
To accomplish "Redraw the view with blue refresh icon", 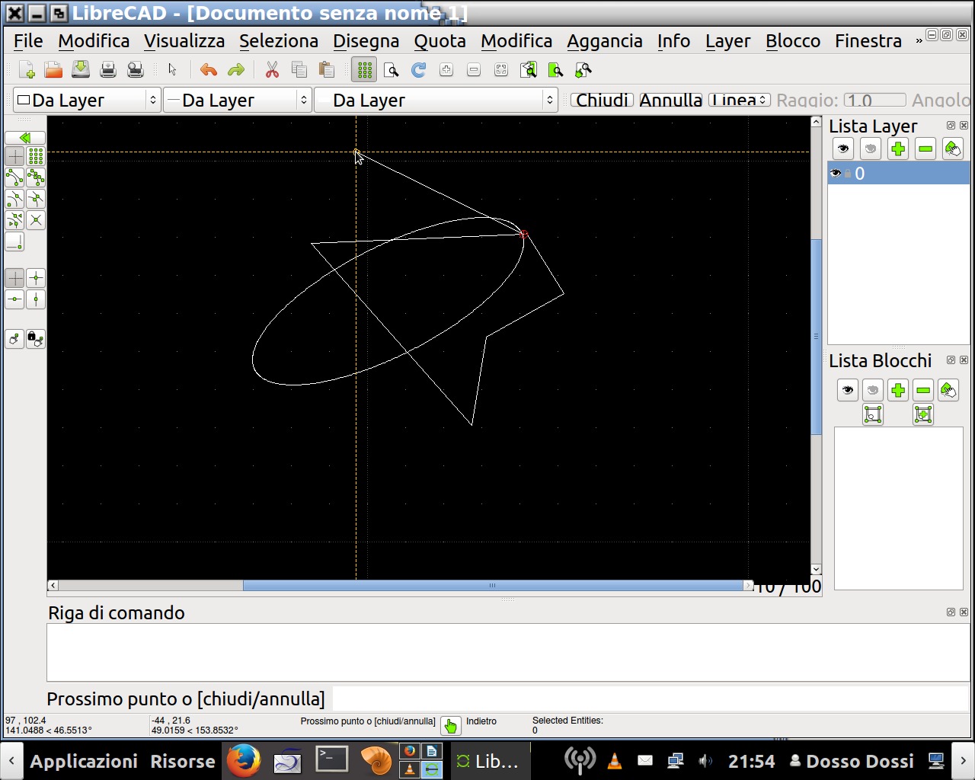I will (419, 70).
